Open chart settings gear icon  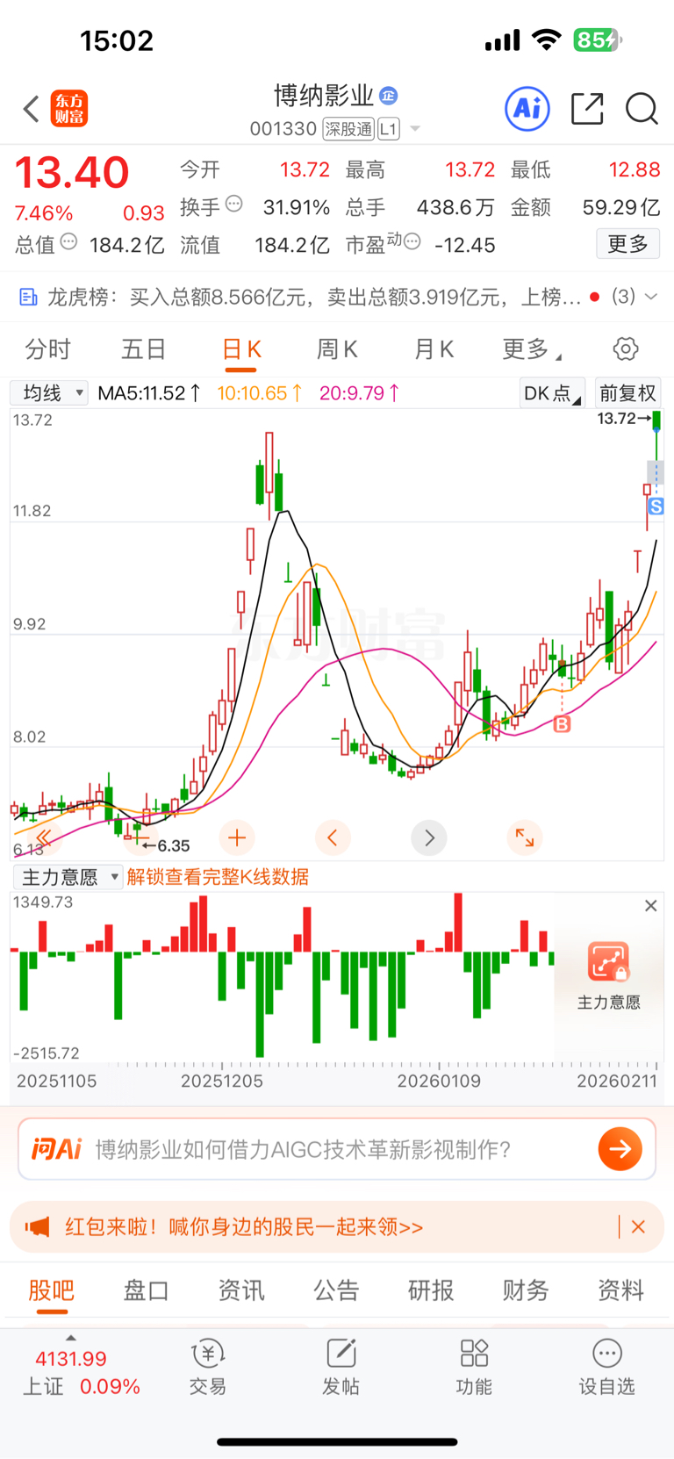point(626,349)
